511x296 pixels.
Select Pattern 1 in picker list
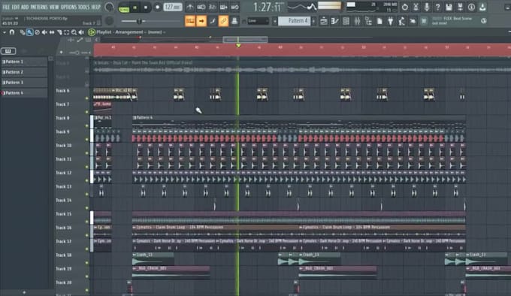point(24,62)
